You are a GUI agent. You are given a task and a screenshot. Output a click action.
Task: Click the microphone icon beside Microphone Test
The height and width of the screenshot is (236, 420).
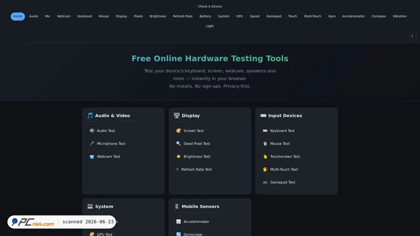pyautogui.click(x=92, y=143)
